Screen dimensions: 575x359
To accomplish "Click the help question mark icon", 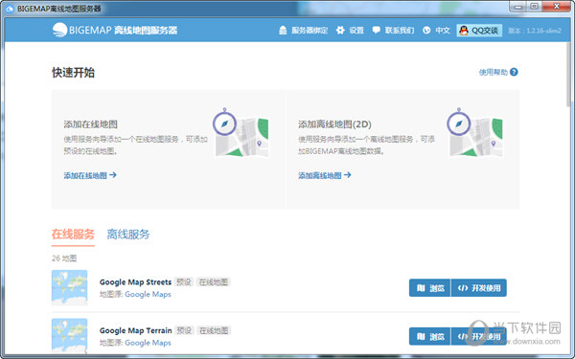I will (514, 72).
